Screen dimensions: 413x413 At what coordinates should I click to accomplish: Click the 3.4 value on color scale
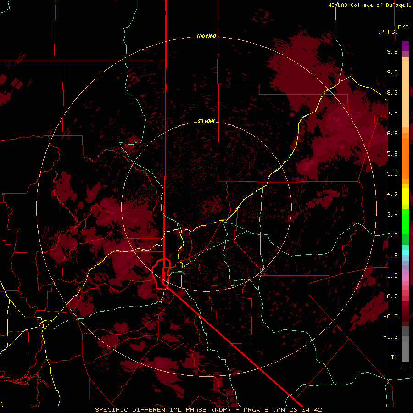[x=392, y=215]
